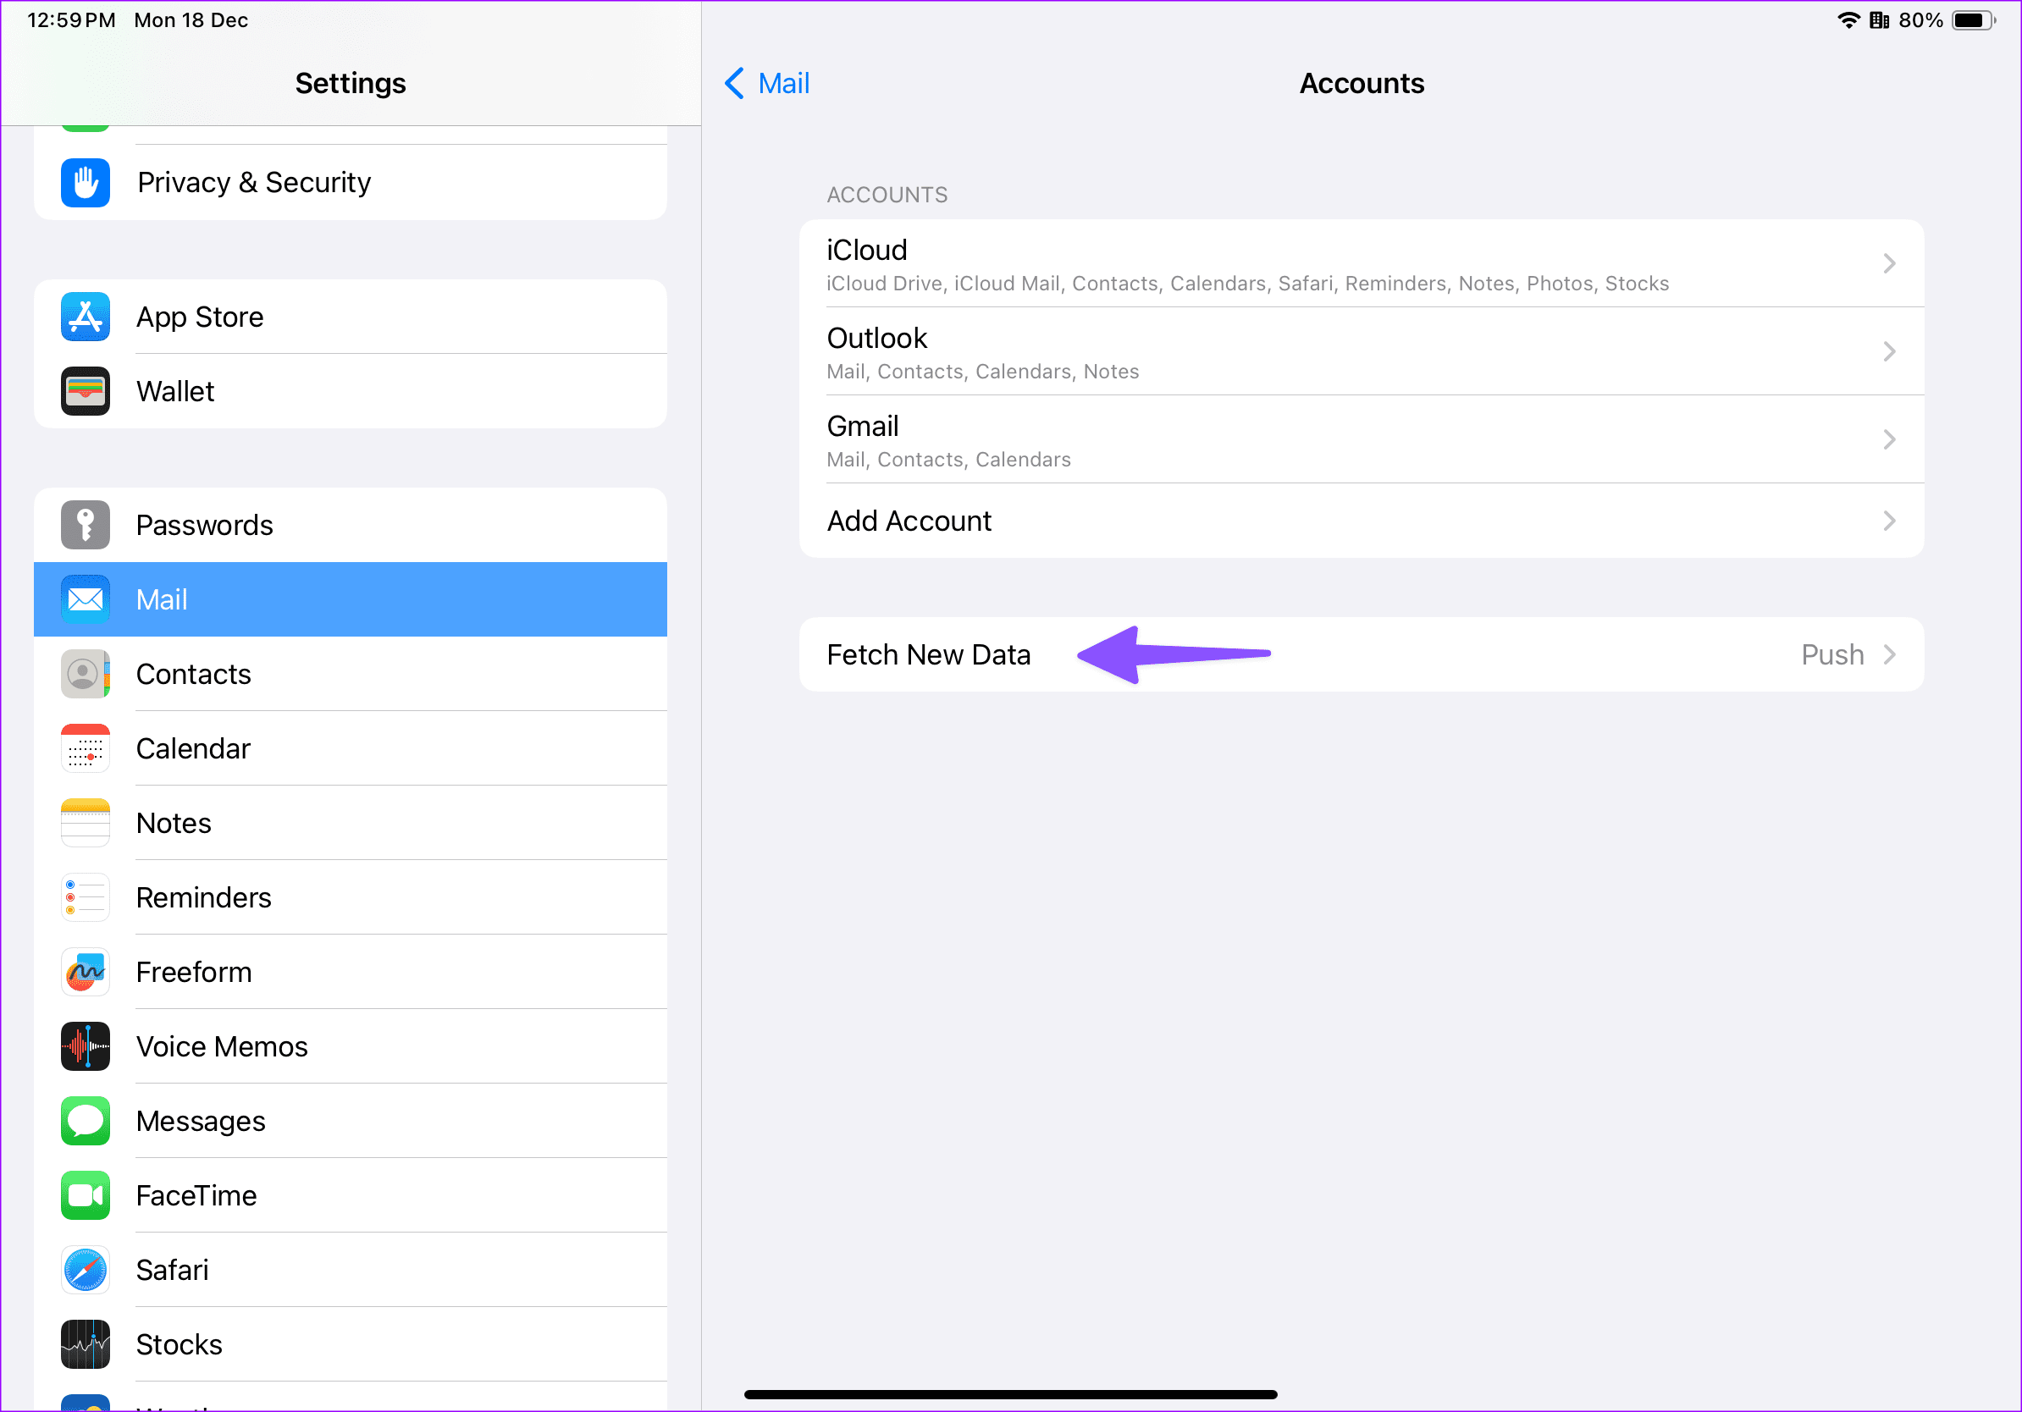Screen dimensions: 2022x1412
Task: Expand the Gmail account settings
Action: [x=1362, y=439]
